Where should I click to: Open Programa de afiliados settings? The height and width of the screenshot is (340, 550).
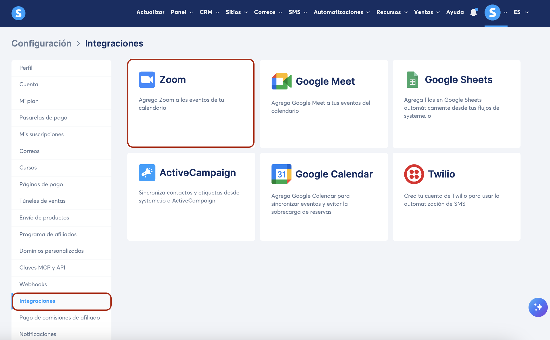61,234
